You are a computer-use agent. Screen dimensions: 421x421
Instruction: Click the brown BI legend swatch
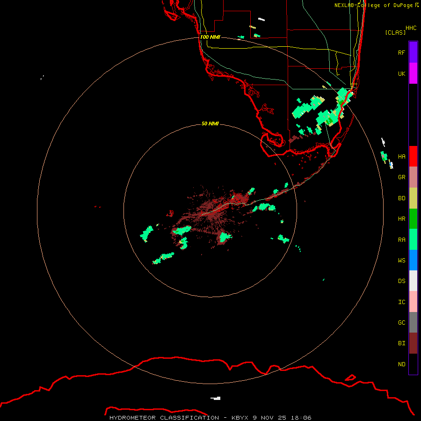tap(413, 343)
